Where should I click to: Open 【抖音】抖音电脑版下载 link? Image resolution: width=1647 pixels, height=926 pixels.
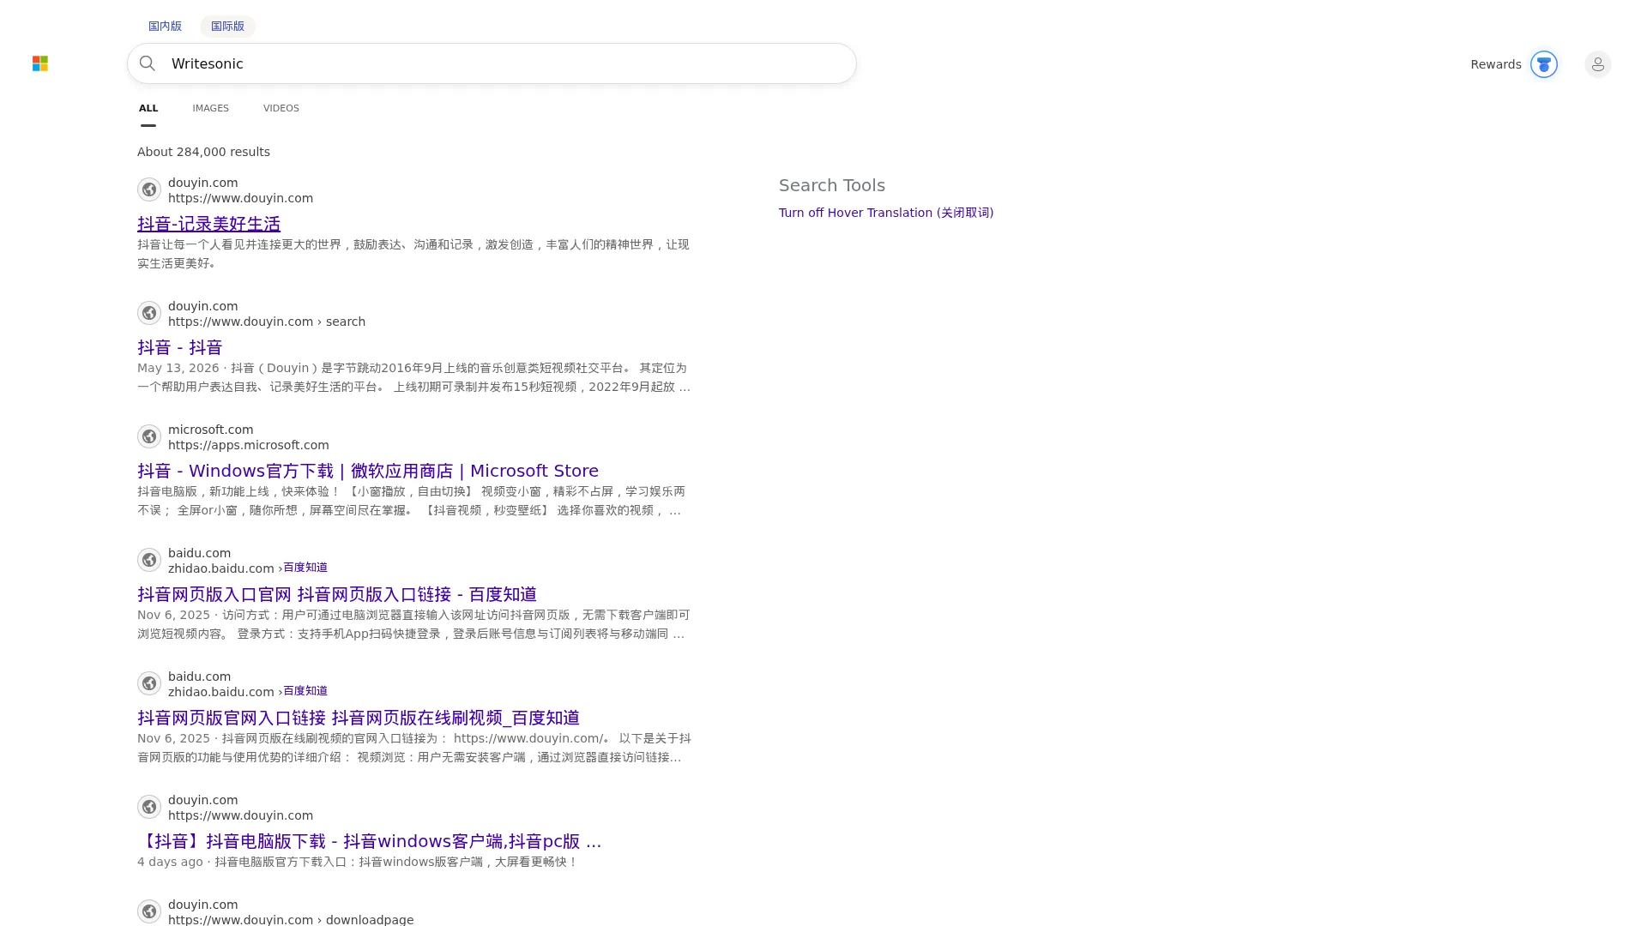[369, 841]
